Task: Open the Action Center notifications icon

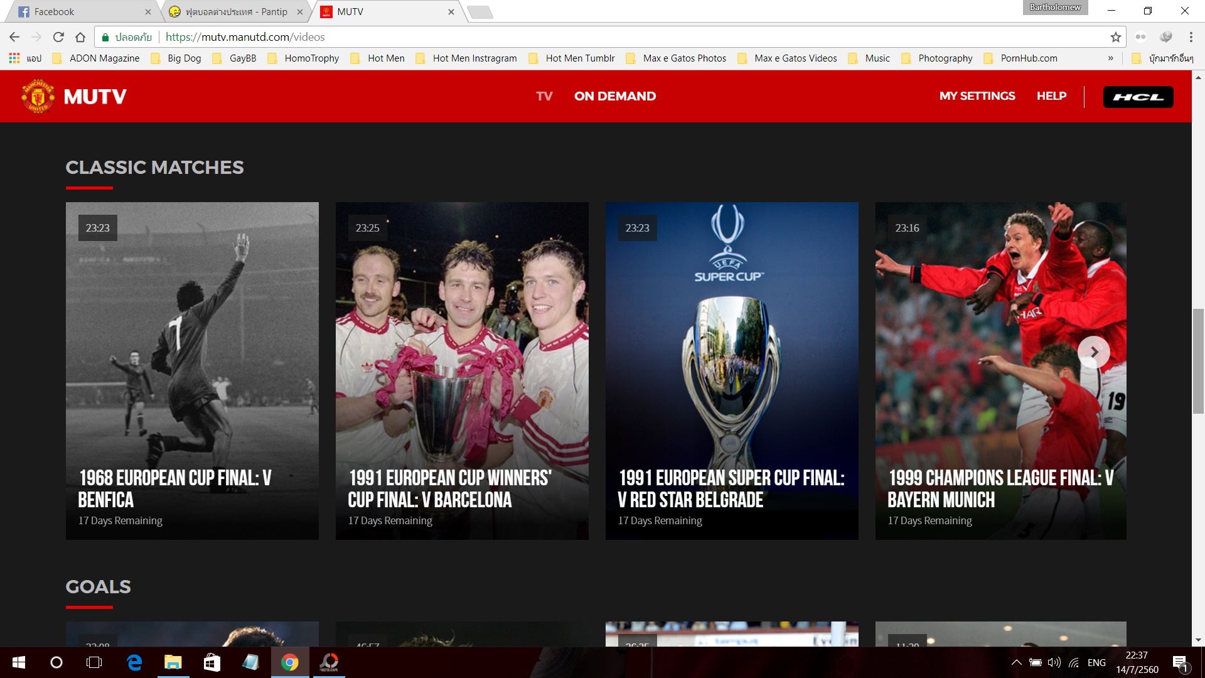Action: (1180, 662)
